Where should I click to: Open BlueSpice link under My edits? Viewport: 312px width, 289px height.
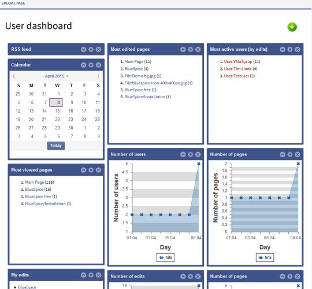[x=27, y=287]
